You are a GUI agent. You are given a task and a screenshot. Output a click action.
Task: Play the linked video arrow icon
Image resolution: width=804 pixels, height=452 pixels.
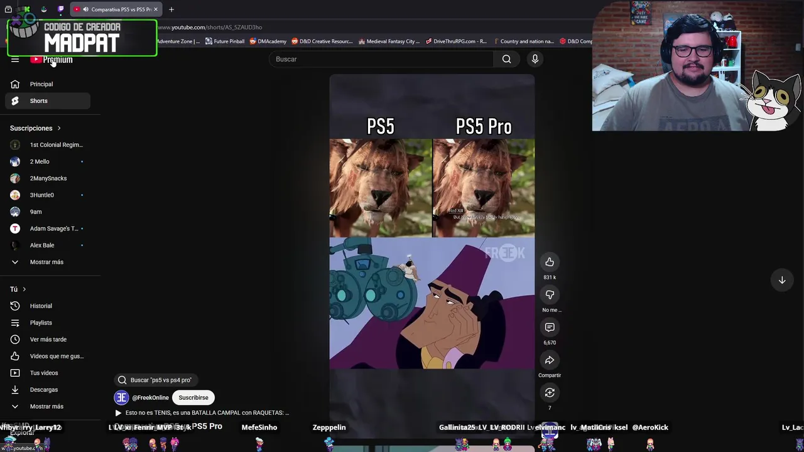pyautogui.click(x=118, y=413)
